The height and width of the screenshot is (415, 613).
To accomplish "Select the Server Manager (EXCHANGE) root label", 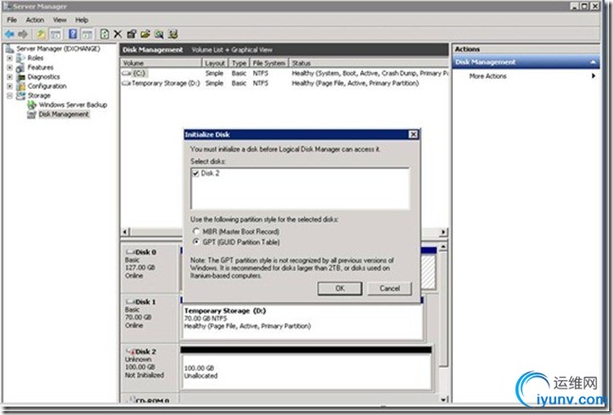I will [58, 48].
